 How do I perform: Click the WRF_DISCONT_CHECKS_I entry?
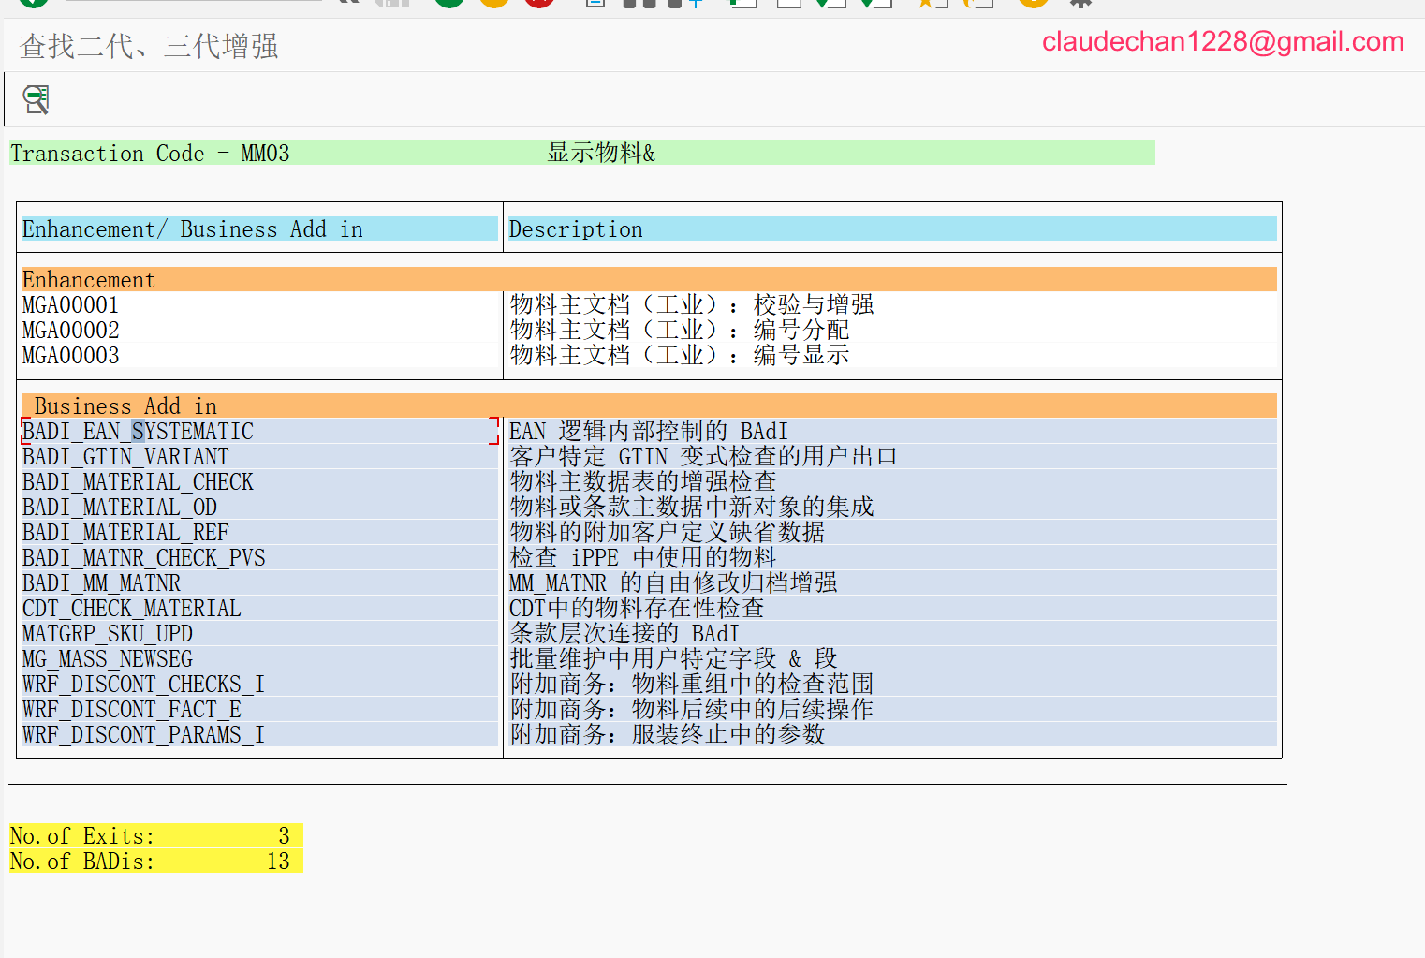(x=143, y=685)
